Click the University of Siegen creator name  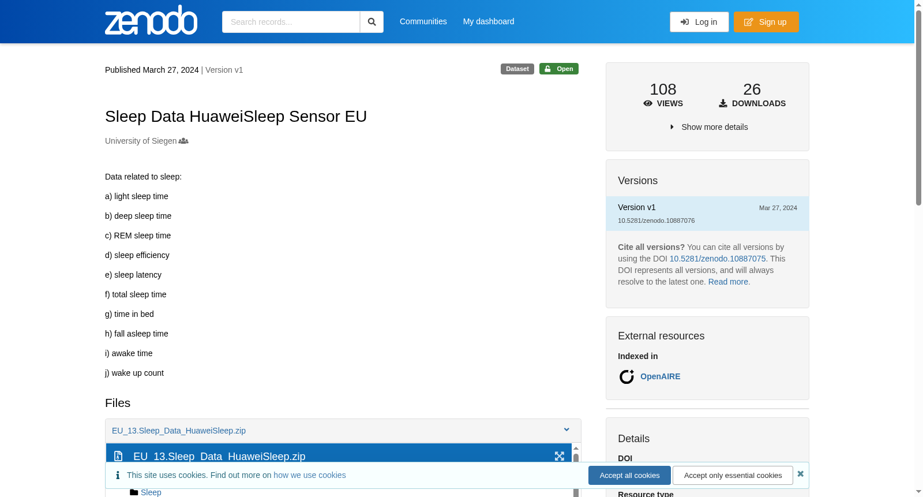tap(141, 141)
